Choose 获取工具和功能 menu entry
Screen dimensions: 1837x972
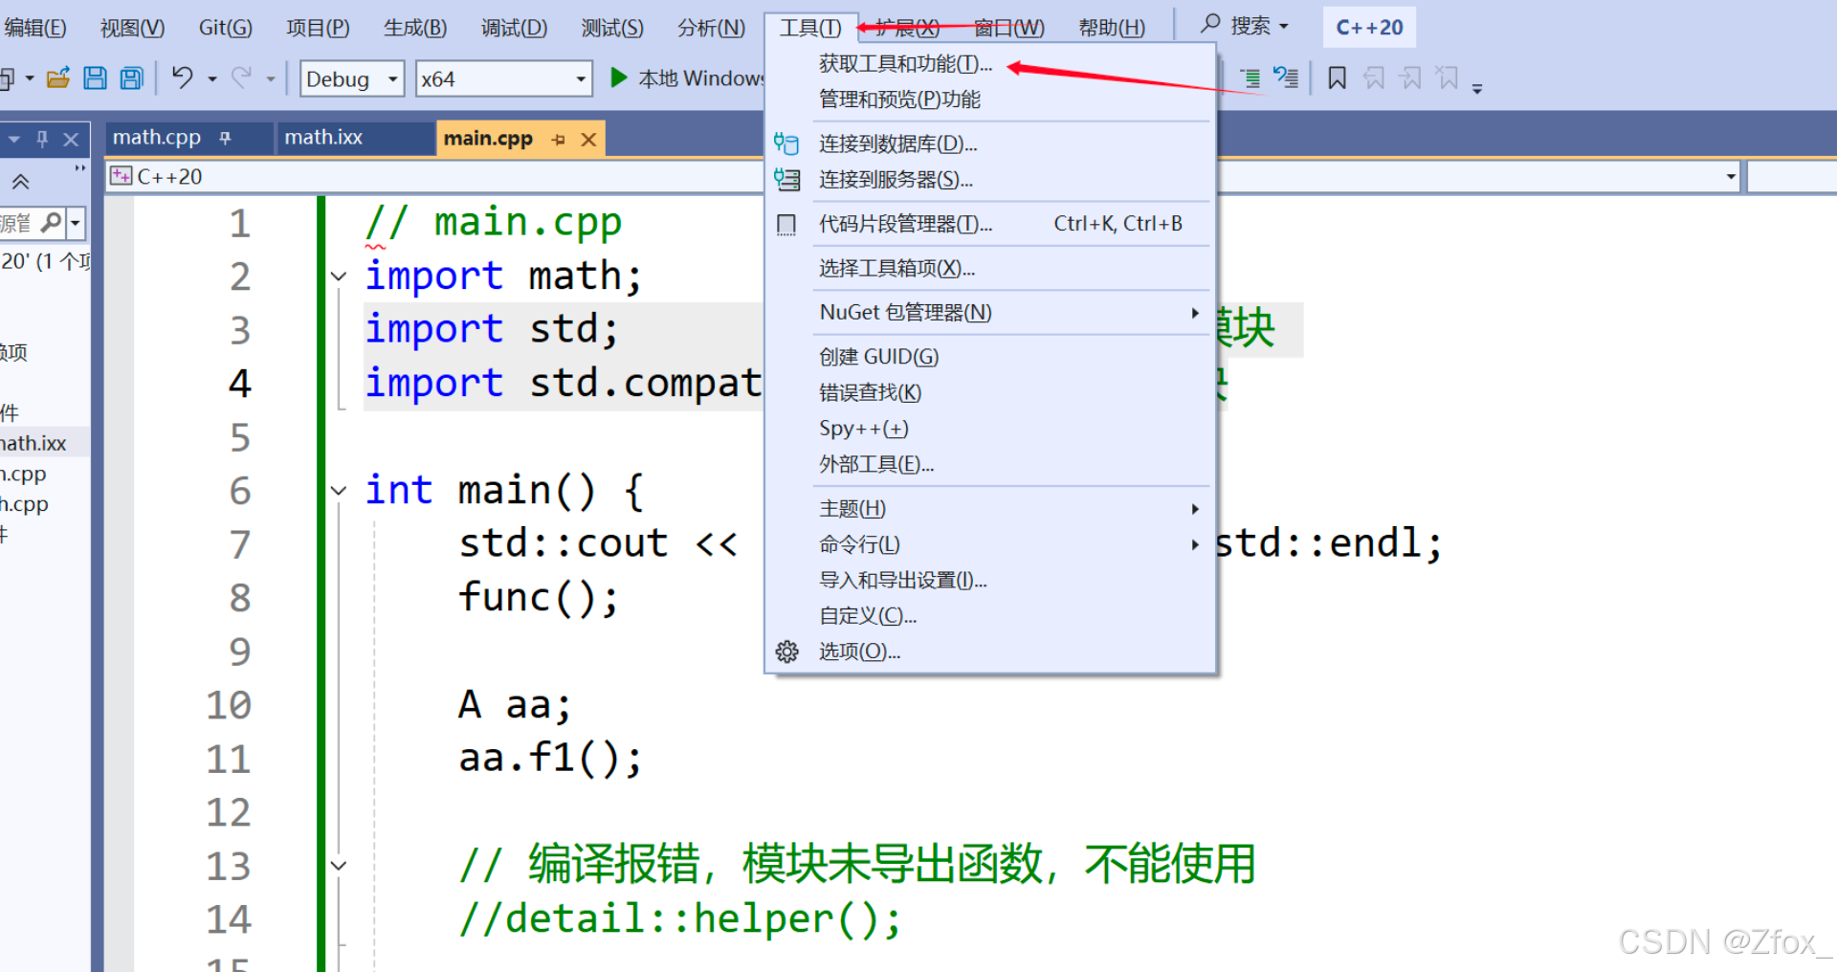(990, 64)
